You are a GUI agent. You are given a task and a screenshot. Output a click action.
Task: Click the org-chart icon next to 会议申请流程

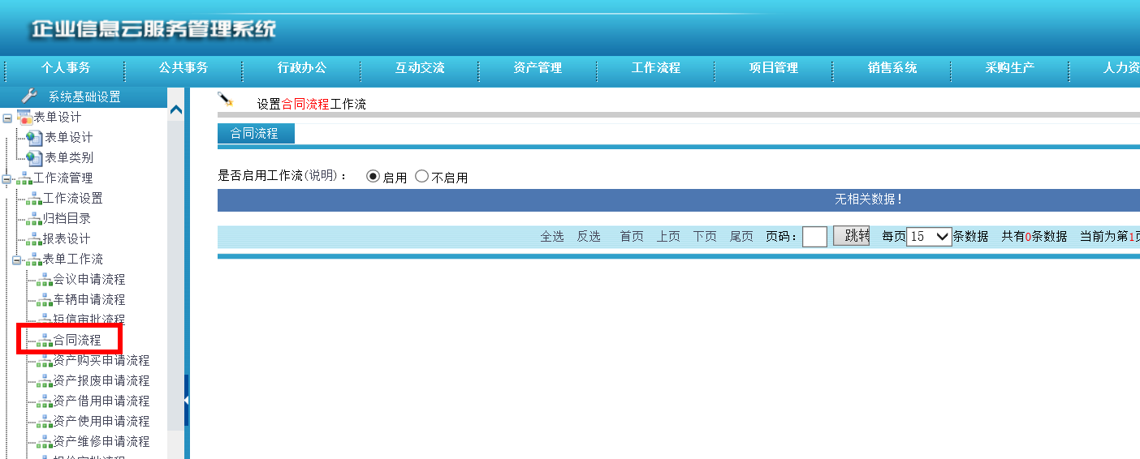coord(45,280)
